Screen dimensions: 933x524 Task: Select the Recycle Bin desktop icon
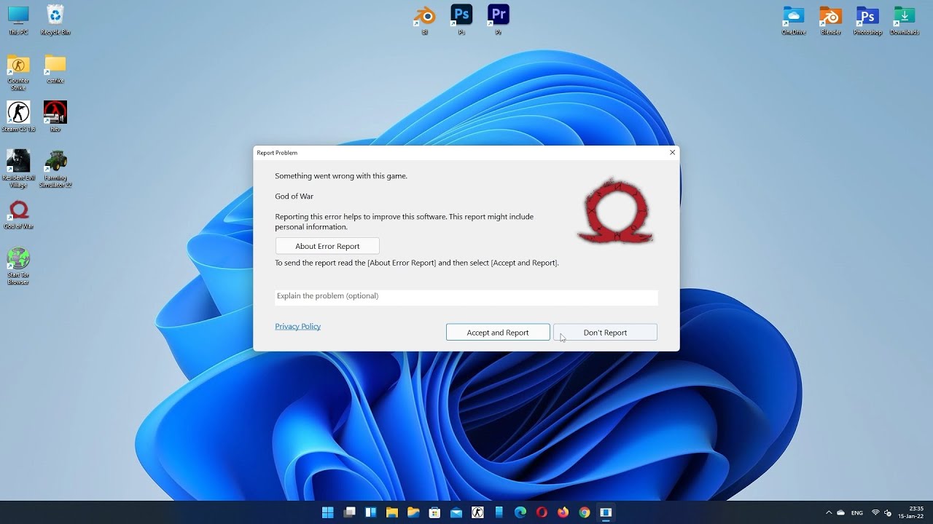(55, 20)
